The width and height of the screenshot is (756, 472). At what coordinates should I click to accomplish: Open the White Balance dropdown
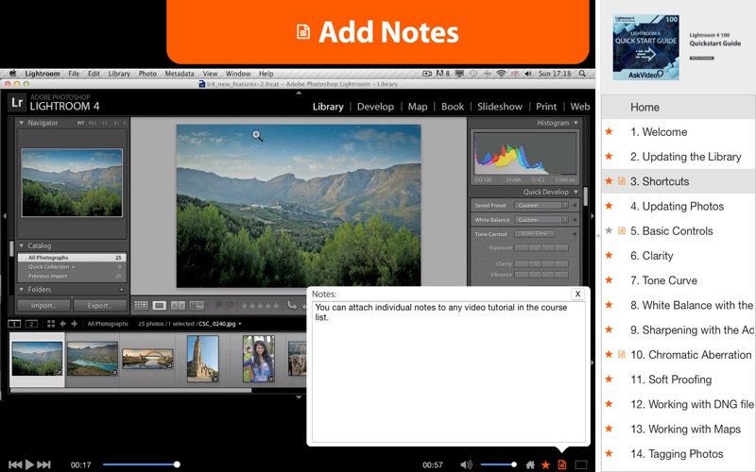[x=541, y=220]
